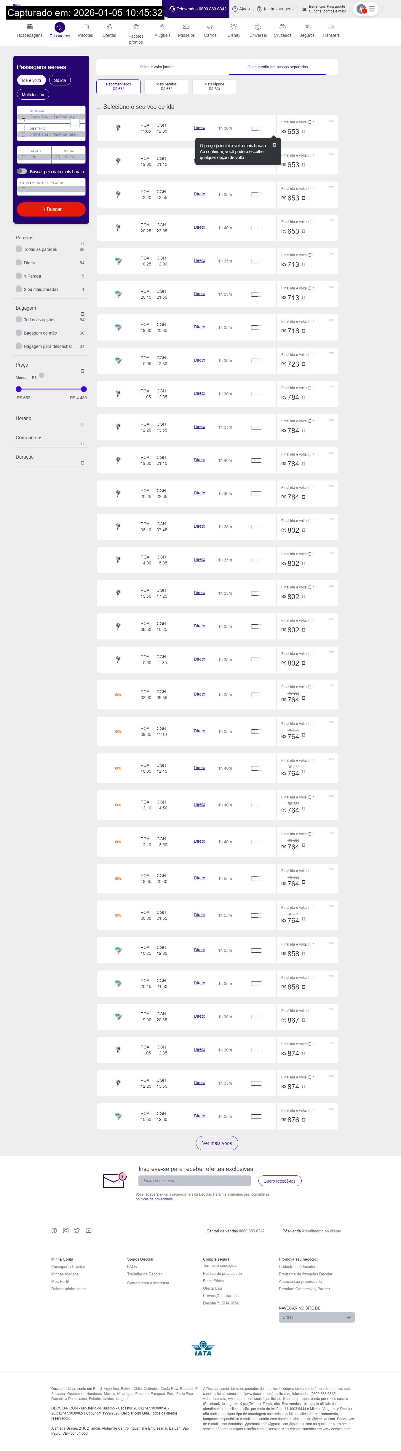Click the newsletter e-mail input field
Screen dimensions: 401x1451
click(194, 1181)
